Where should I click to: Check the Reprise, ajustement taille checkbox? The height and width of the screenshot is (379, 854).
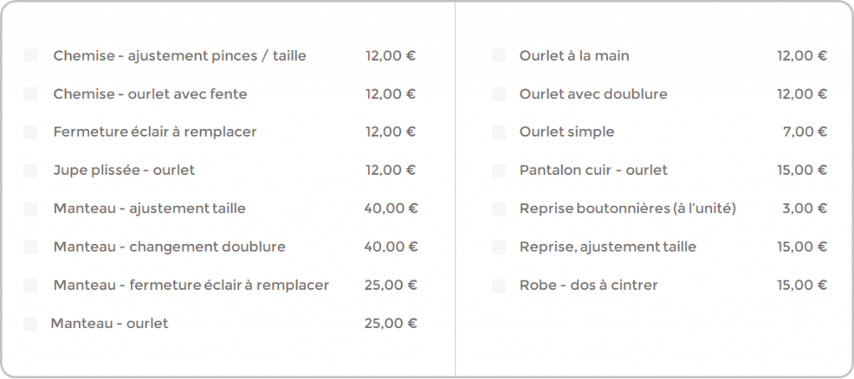499,247
